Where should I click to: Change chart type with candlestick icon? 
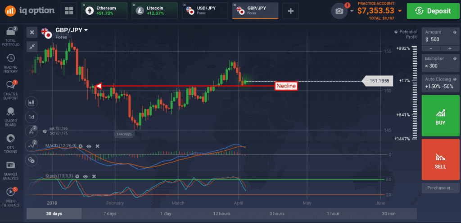[31, 103]
